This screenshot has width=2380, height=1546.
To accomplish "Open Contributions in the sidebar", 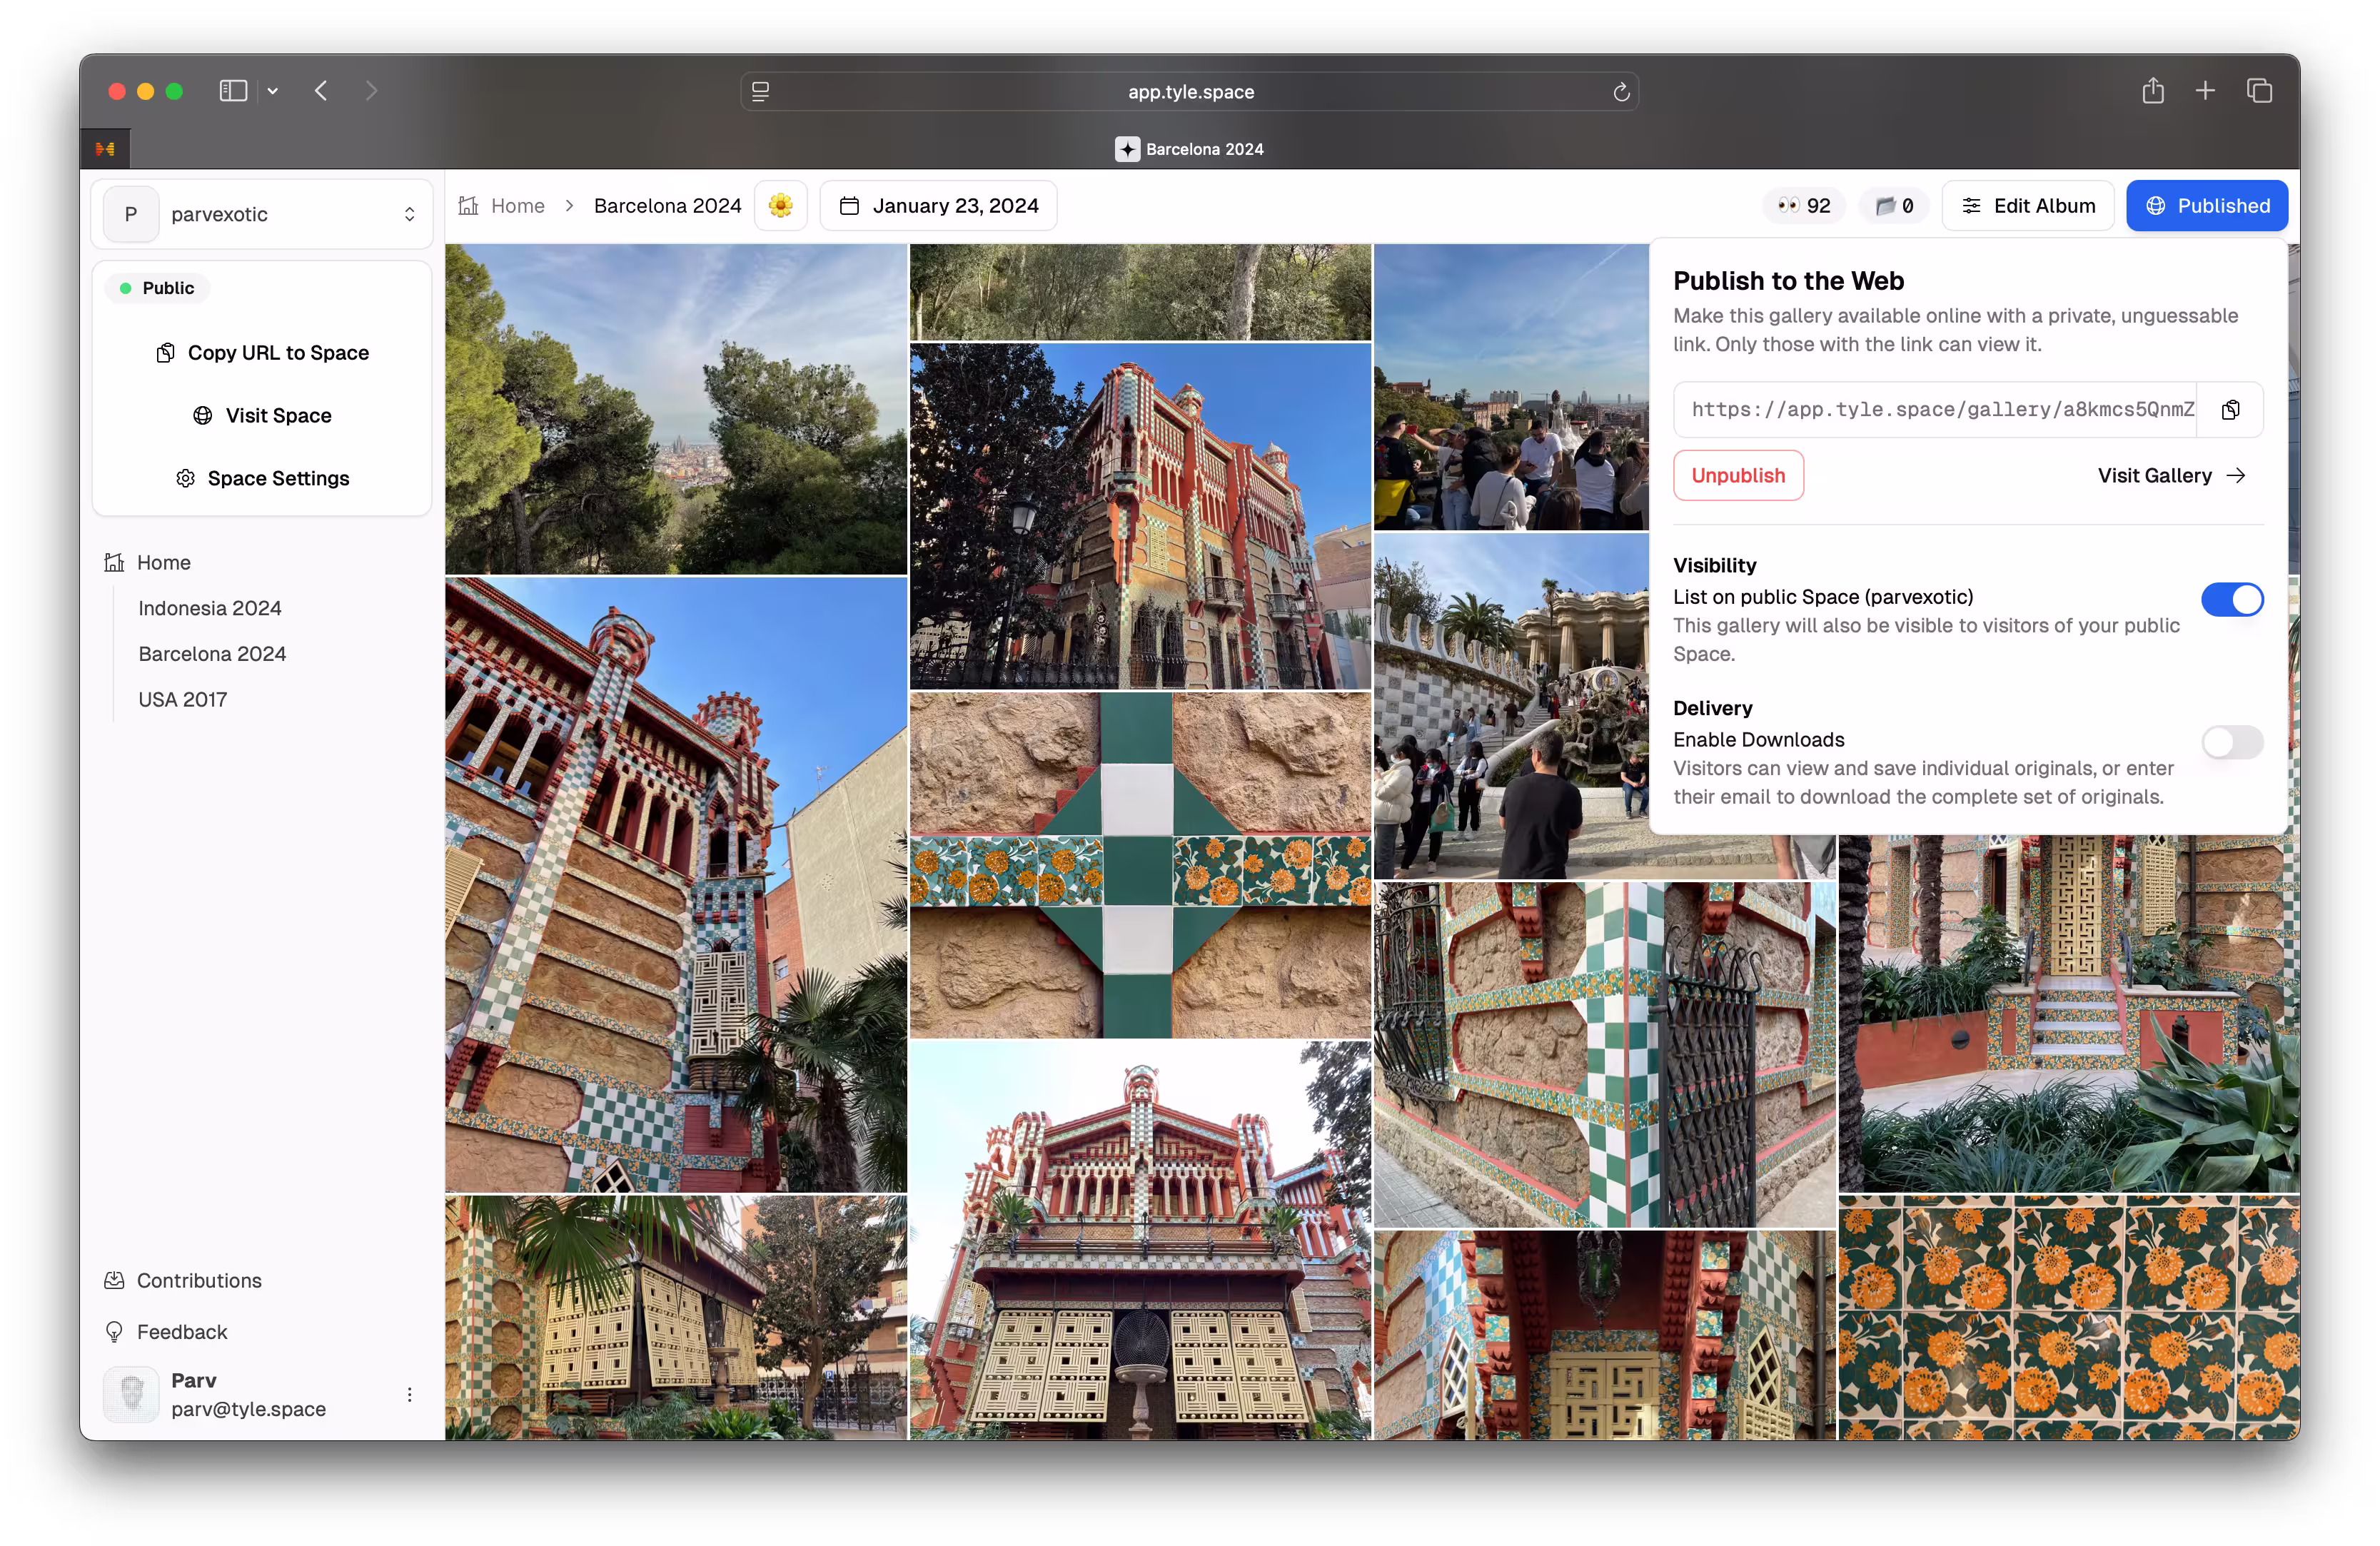I will pyautogui.click(x=199, y=1281).
